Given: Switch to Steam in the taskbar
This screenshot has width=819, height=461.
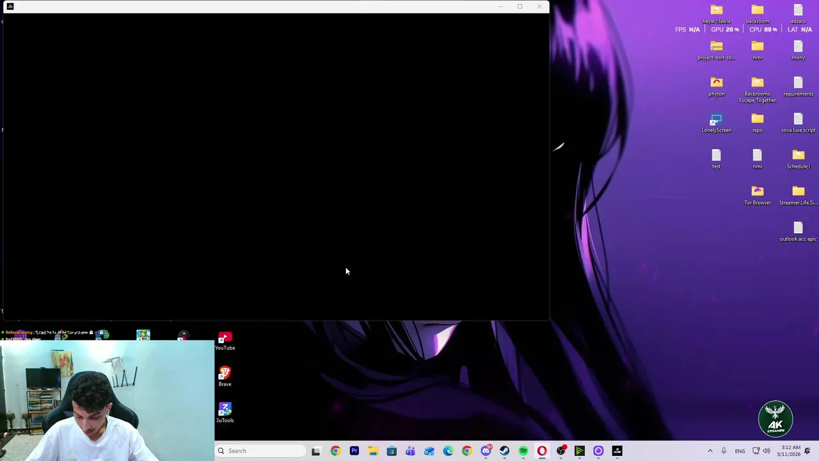Looking at the screenshot, I should 504,451.
